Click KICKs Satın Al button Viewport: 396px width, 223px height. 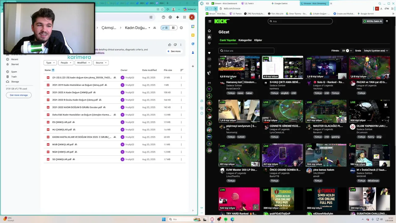tap(373, 21)
